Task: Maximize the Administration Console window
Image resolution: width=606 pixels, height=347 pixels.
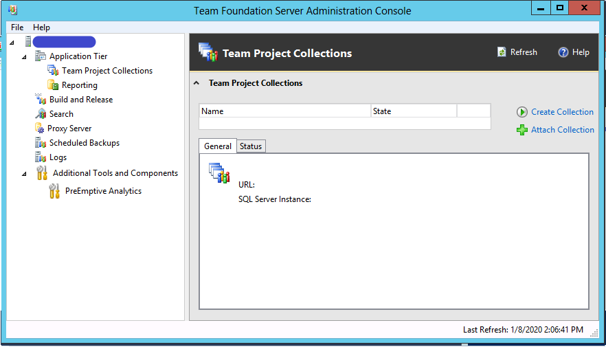Action: coord(559,8)
